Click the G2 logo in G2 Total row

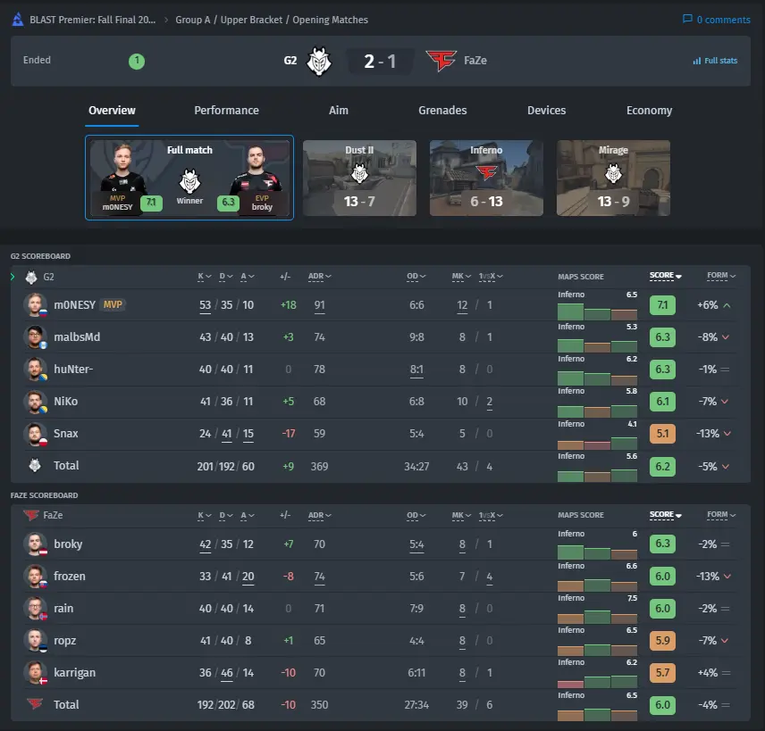click(x=35, y=465)
